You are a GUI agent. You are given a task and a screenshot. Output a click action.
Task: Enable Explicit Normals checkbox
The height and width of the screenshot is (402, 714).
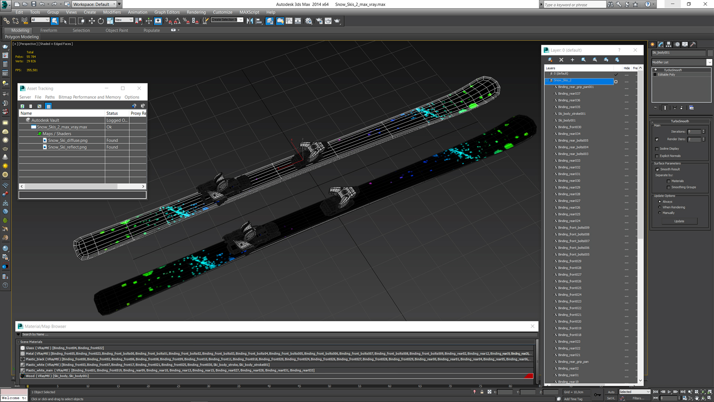tap(657, 156)
